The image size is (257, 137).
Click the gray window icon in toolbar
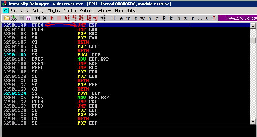pyautogui.click(x=21, y=18)
